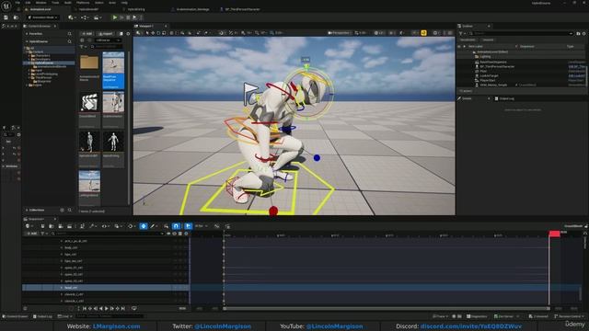Choose the Select mode tool in viewport toolbar
Viewport: 589px width, 331px height.
(147, 33)
